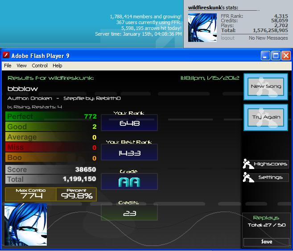293x251 pixels.
Task: Click the dancer icon beside Settings
Action: [x=248, y=177]
